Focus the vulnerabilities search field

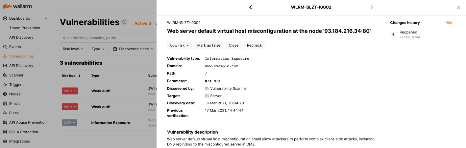click(x=107, y=38)
